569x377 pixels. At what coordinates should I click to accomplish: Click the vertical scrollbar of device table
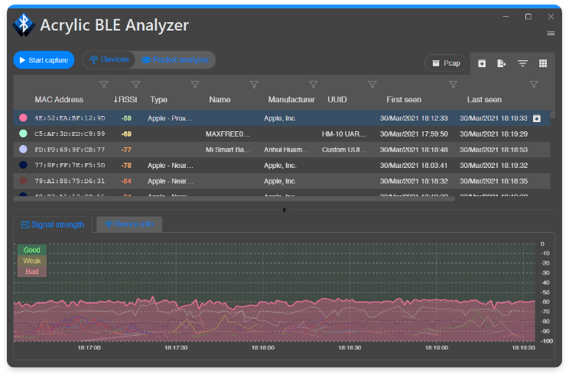553,114
